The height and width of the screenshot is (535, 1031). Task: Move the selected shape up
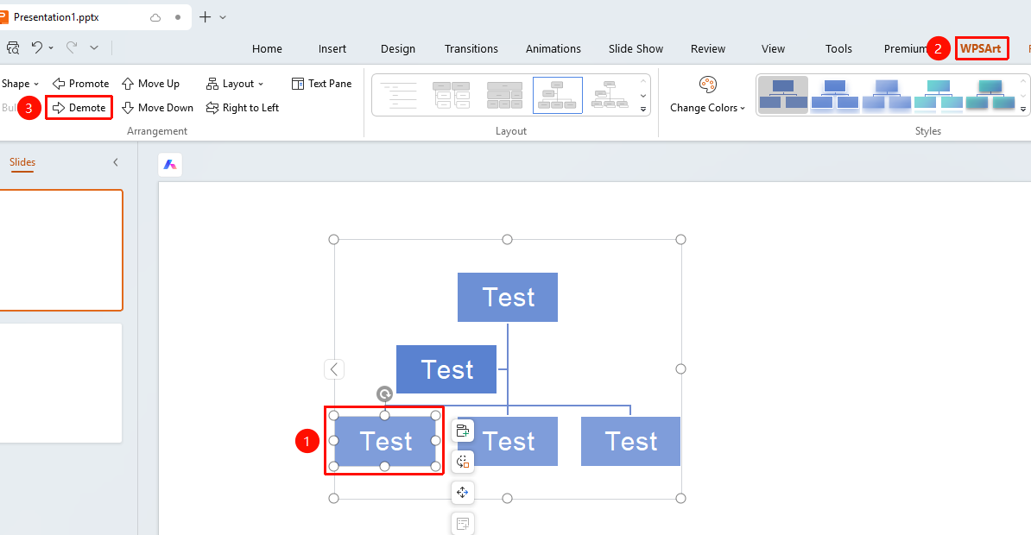(150, 84)
